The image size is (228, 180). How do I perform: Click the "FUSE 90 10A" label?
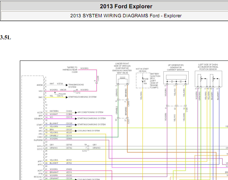(x=146, y=81)
